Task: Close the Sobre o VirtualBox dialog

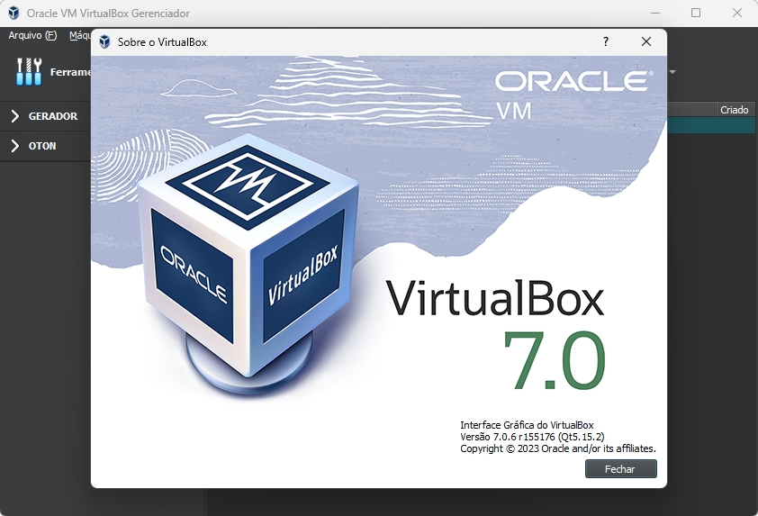Action: pyautogui.click(x=645, y=41)
